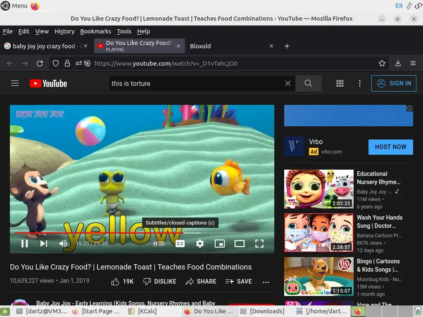Open the system Menu button
The width and height of the screenshot is (423, 317).
coord(14,6)
